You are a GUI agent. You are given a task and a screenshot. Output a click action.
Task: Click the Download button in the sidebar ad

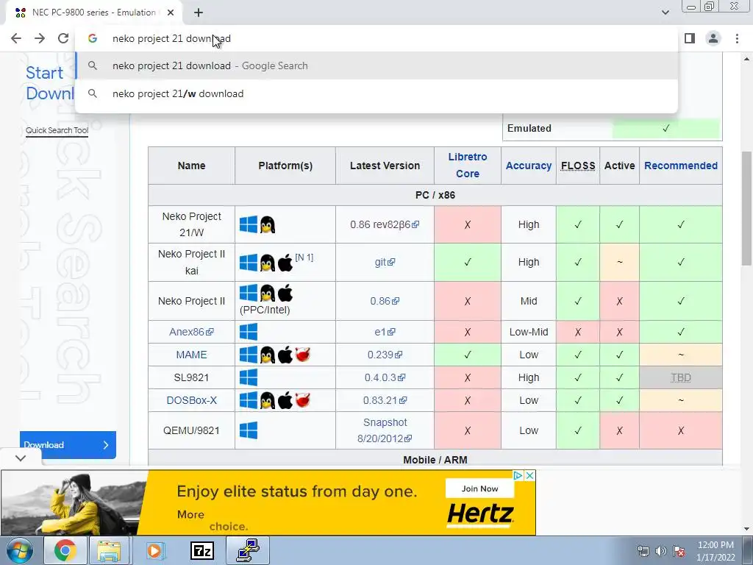[68, 445]
